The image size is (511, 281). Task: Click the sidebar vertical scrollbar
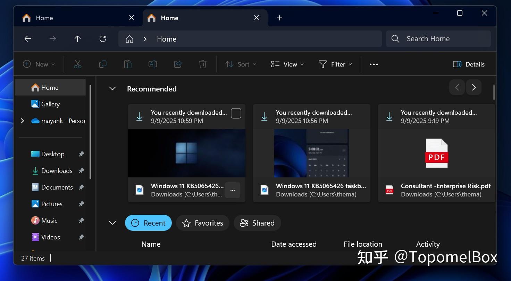90,132
